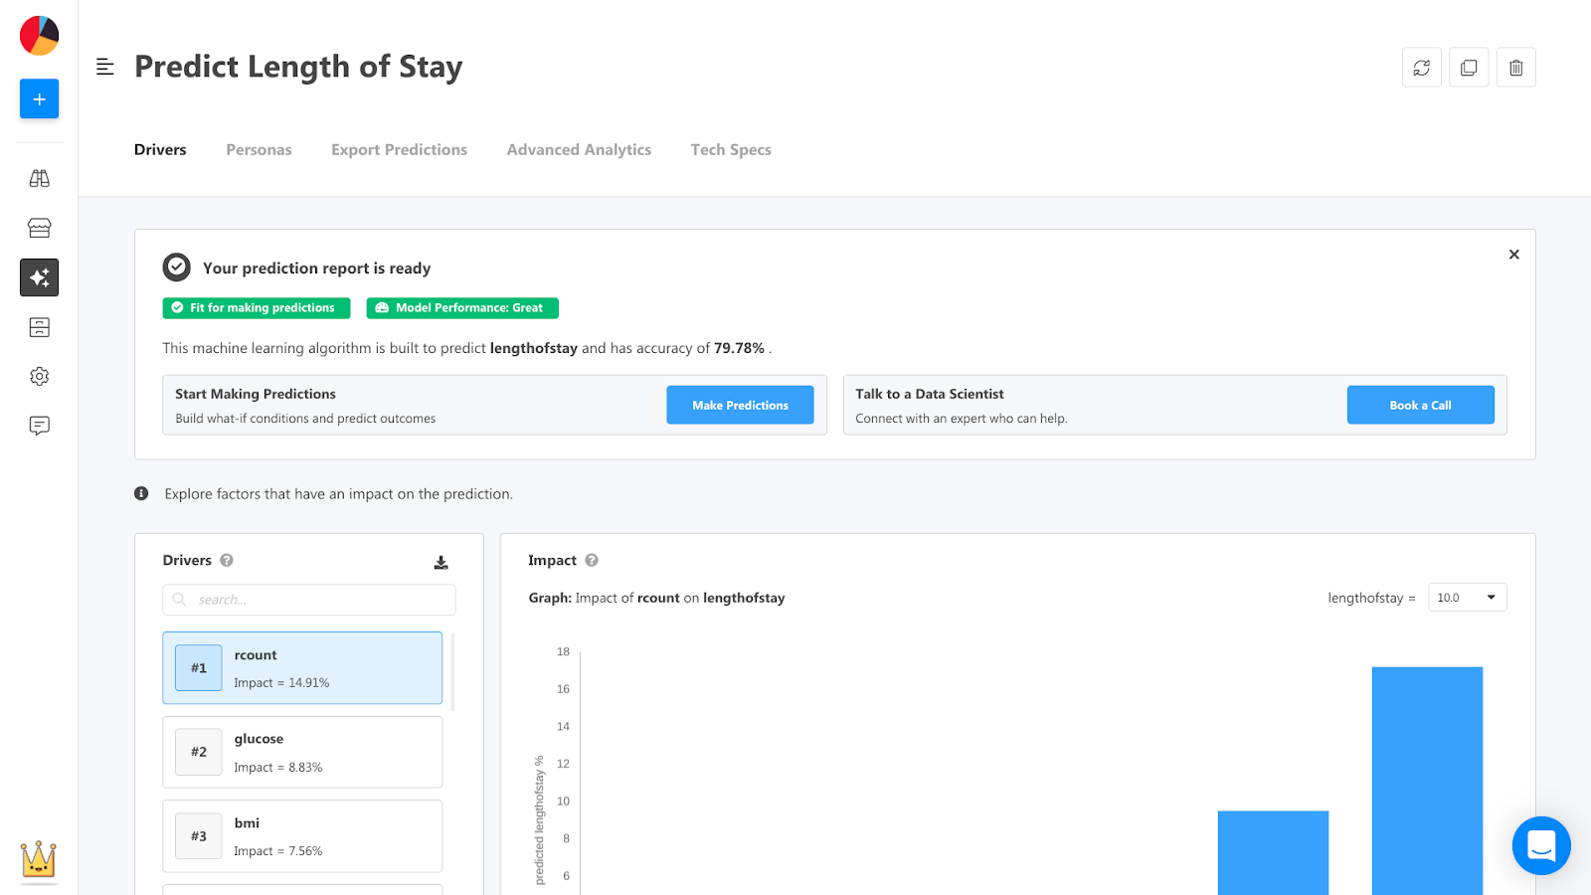Image resolution: width=1591 pixels, height=895 pixels.
Task: Click the checkmark report ready icon
Action: 176,268
